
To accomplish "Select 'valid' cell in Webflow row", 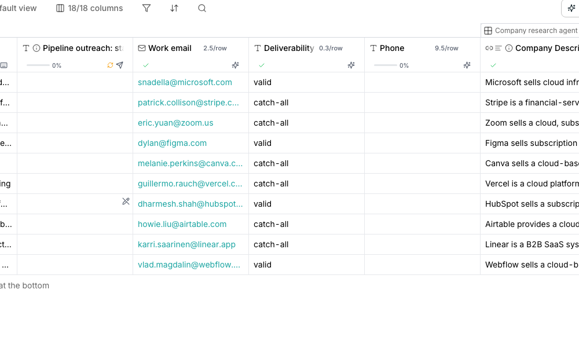I will tap(307, 265).
